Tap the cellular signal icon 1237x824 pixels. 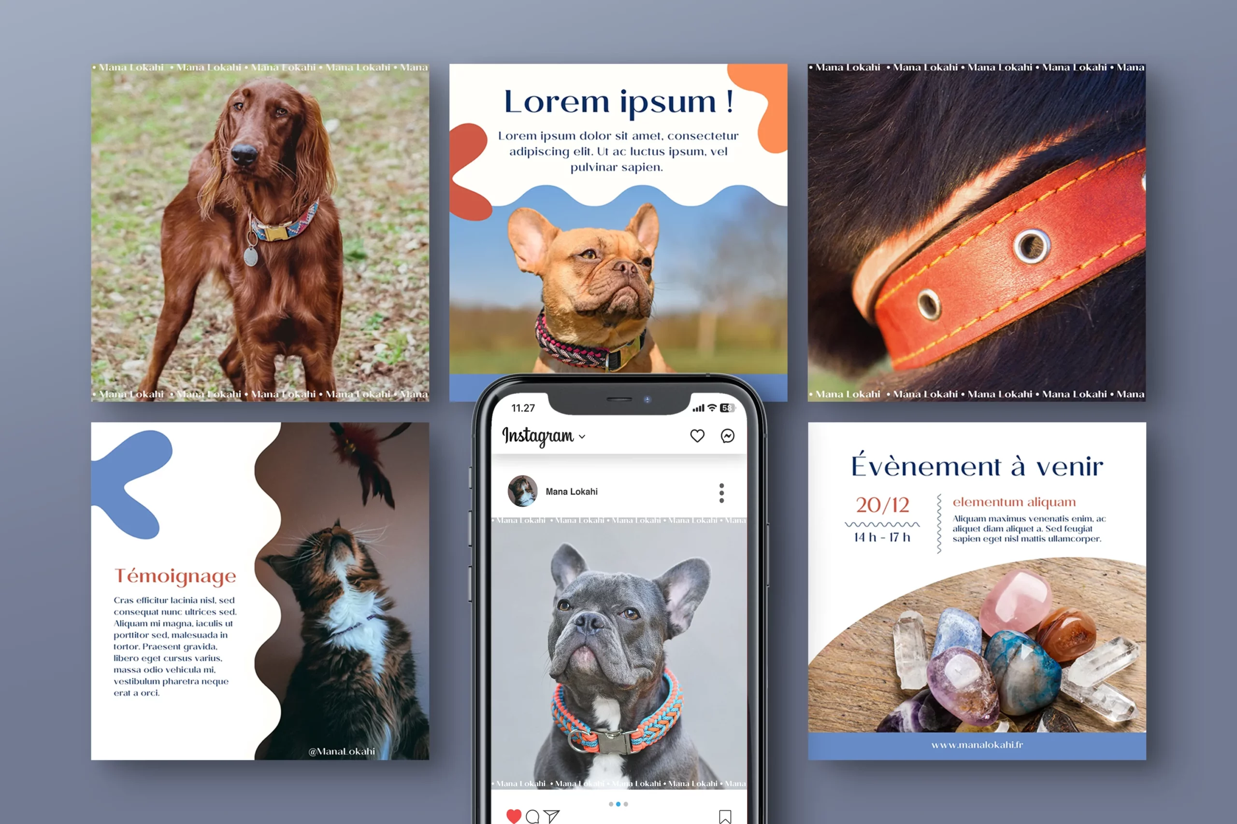pyautogui.click(x=698, y=408)
